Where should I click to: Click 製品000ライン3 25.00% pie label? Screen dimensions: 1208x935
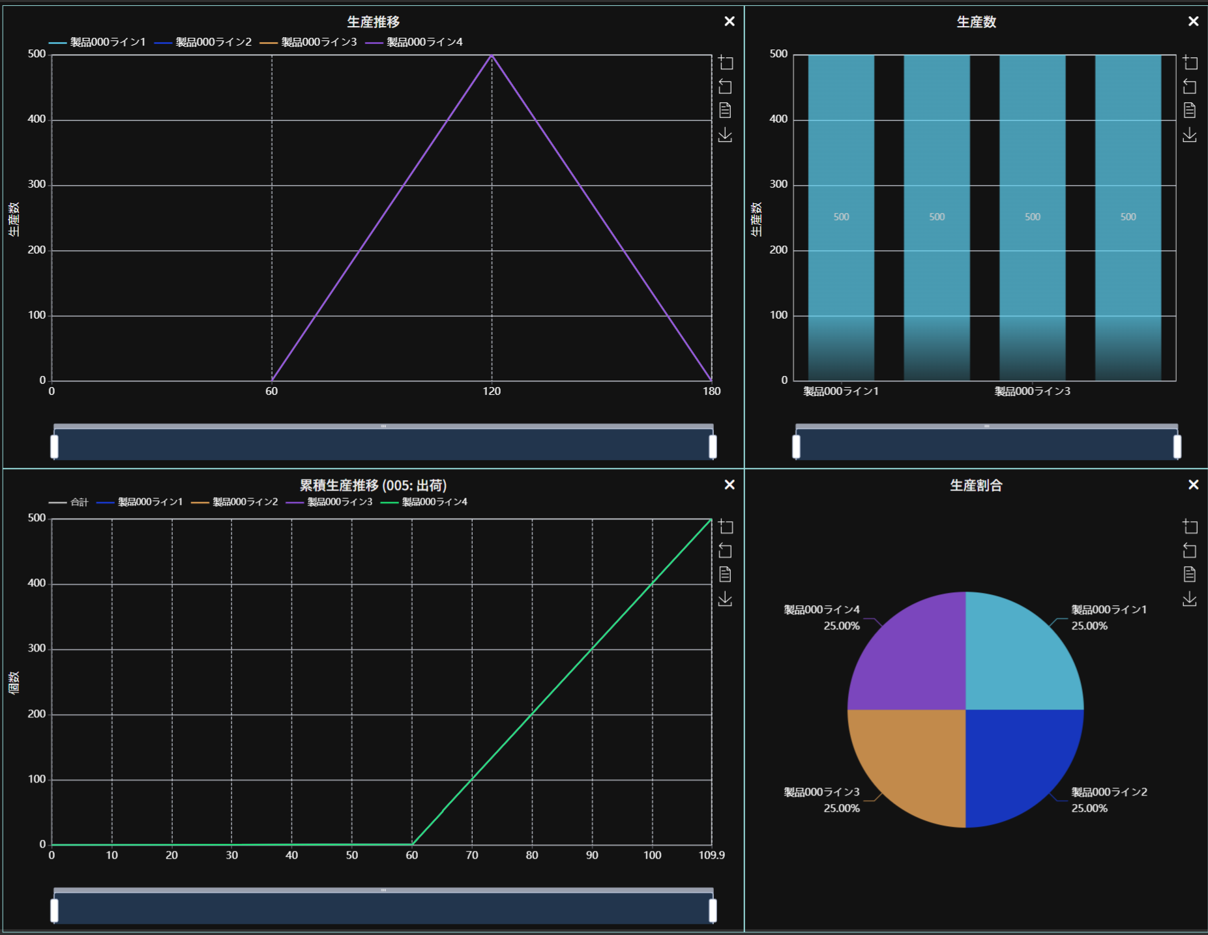click(x=822, y=800)
